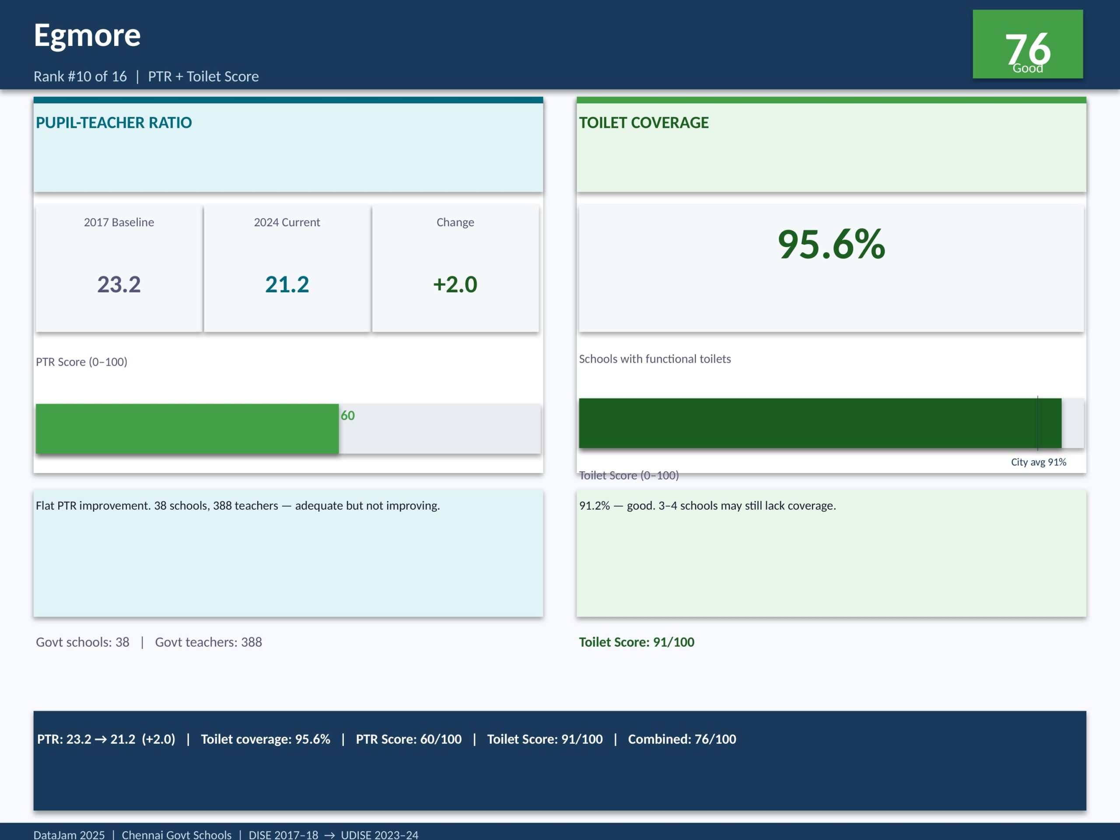Click the PUPIL-TEACHER RATIO header
This screenshot has width=1120, height=840.
coord(114,122)
